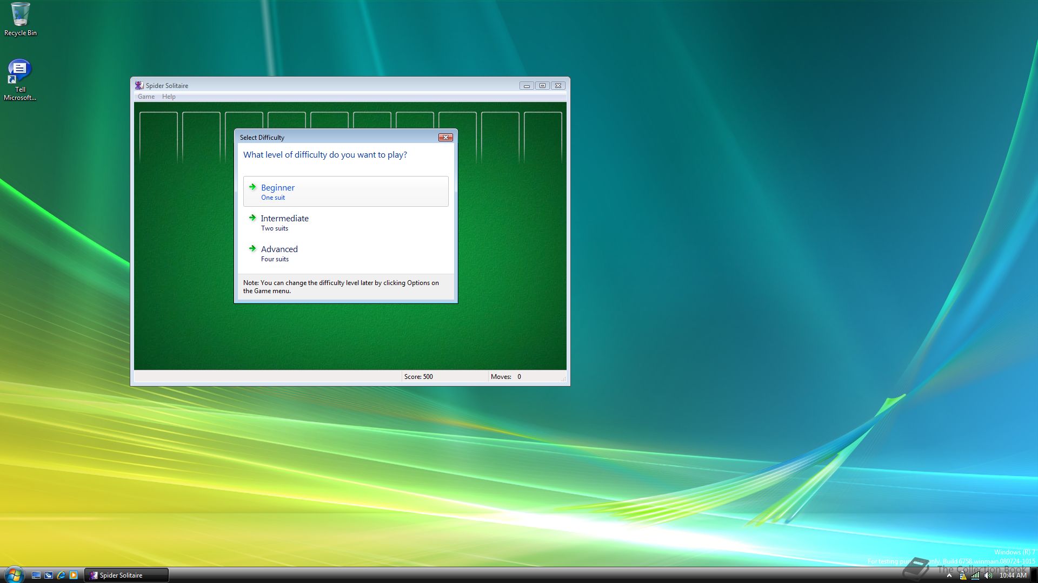
Task: Click the volume speaker tray icon
Action: click(x=988, y=575)
